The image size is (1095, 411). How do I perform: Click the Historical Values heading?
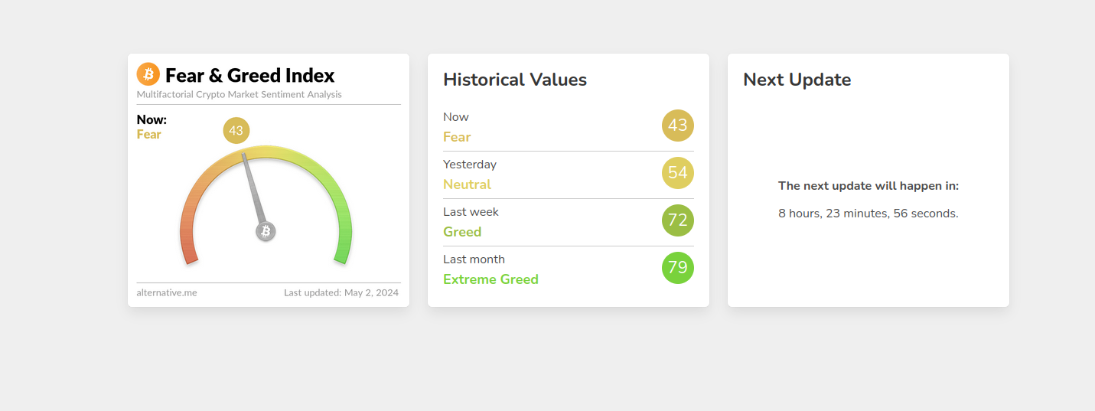pos(515,80)
